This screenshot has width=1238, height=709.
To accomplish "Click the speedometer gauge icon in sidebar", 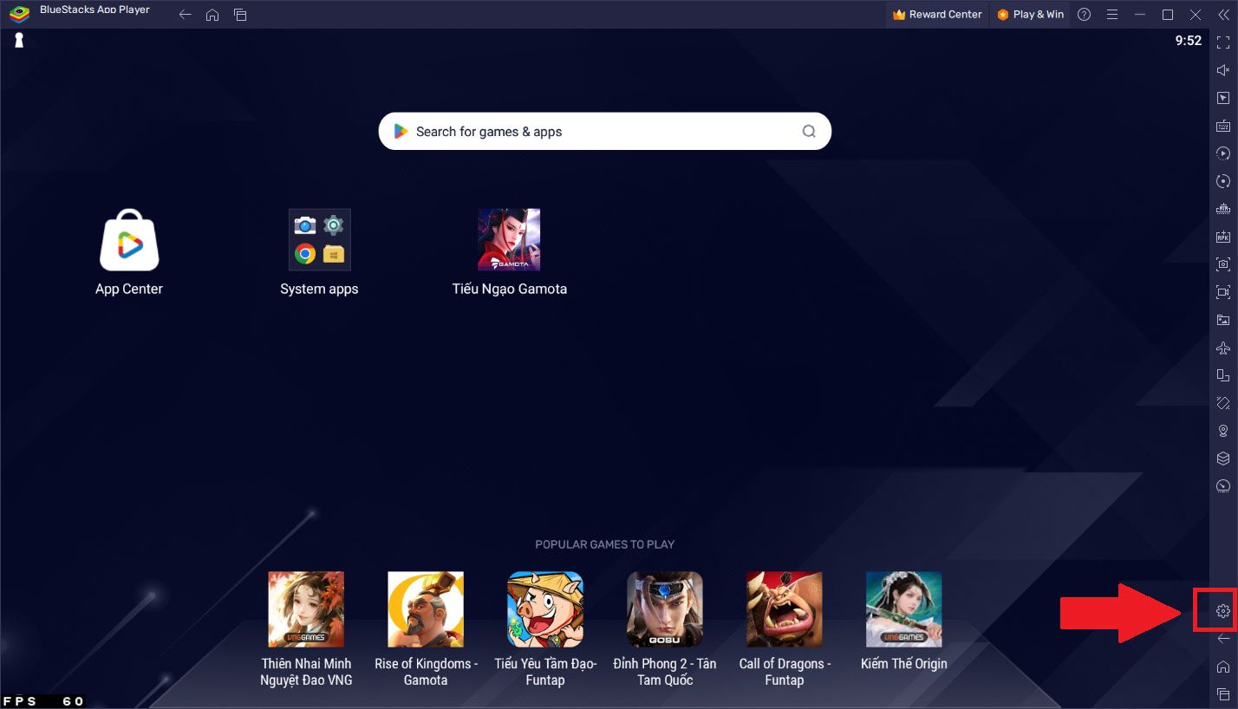I will coord(1222,485).
